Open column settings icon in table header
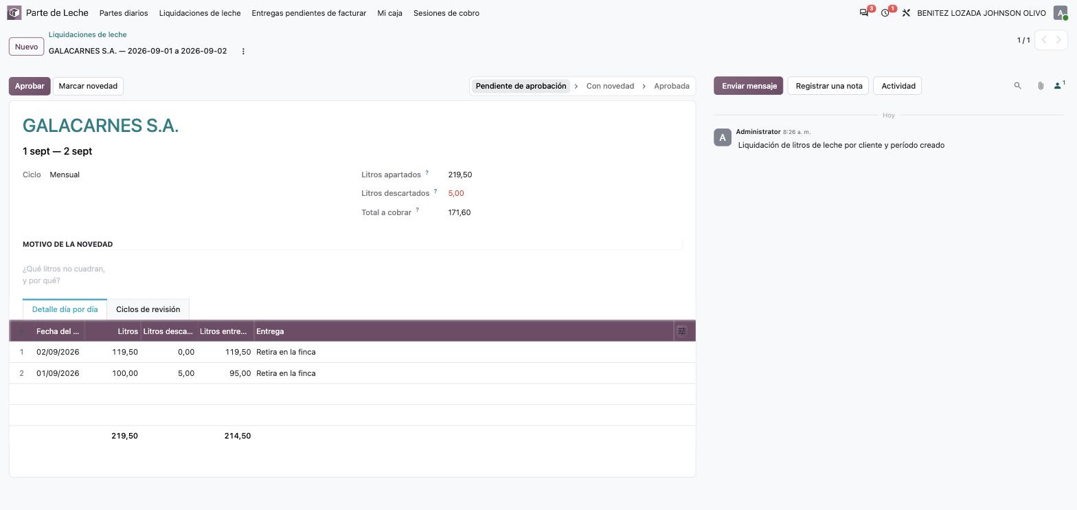Image resolution: width=1077 pixels, height=510 pixels. 682,331
